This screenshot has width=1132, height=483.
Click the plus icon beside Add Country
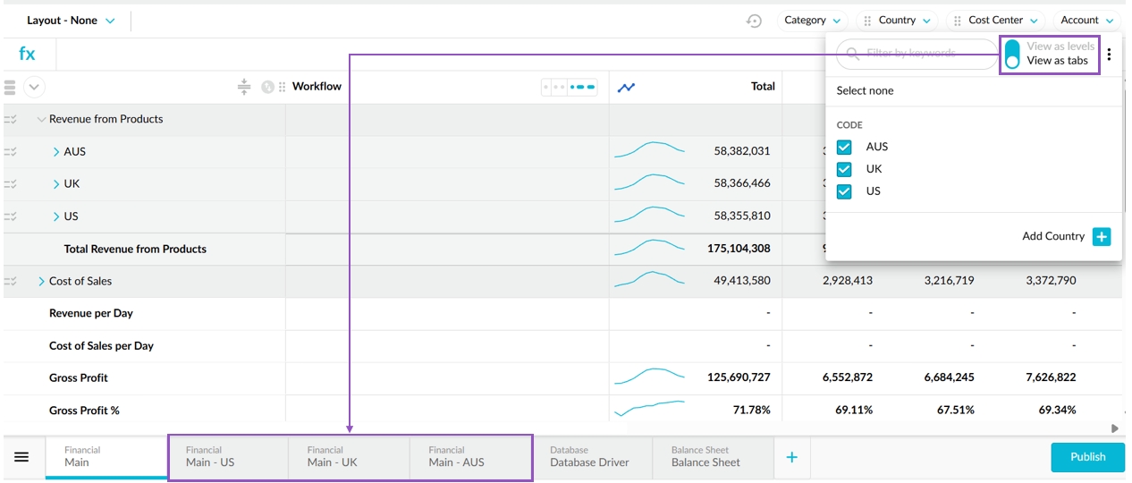1102,236
